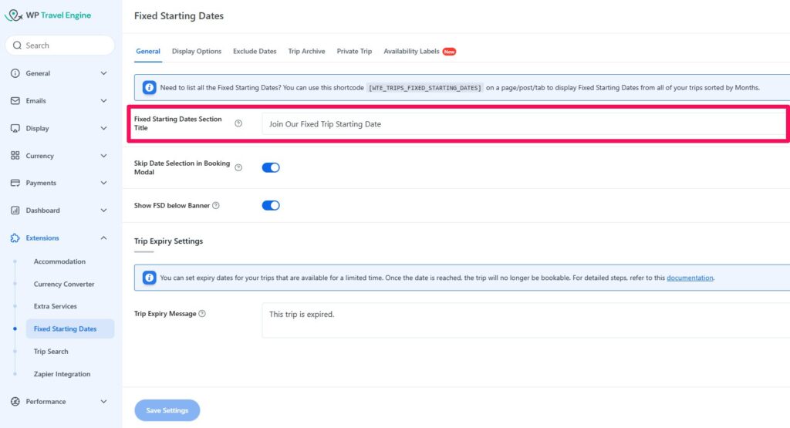Expand the General sidebar section

tap(103, 73)
